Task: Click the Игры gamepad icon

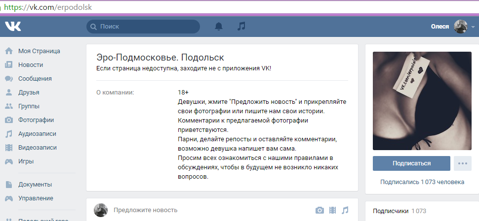Action: pyautogui.click(x=8, y=161)
